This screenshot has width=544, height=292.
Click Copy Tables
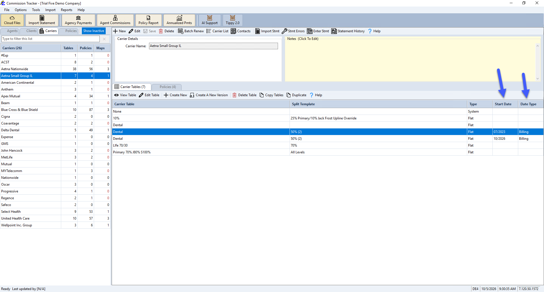(x=271, y=95)
